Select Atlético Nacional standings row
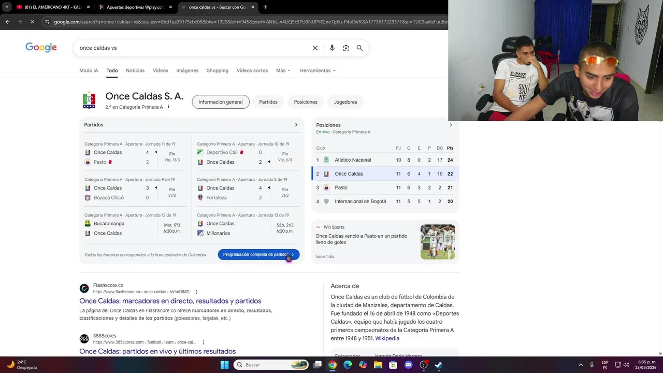The width and height of the screenshot is (663, 373). pos(385,160)
